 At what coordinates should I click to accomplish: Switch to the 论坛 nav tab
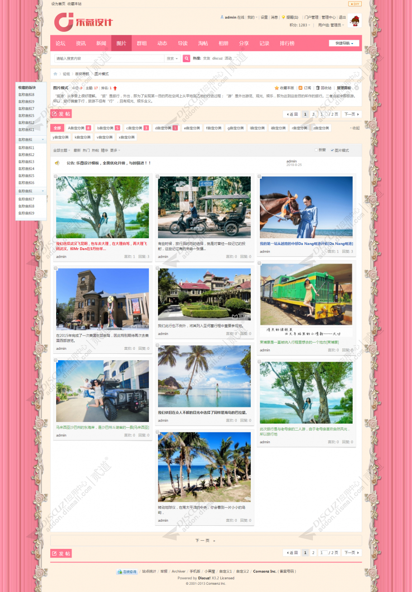[60, 44]
